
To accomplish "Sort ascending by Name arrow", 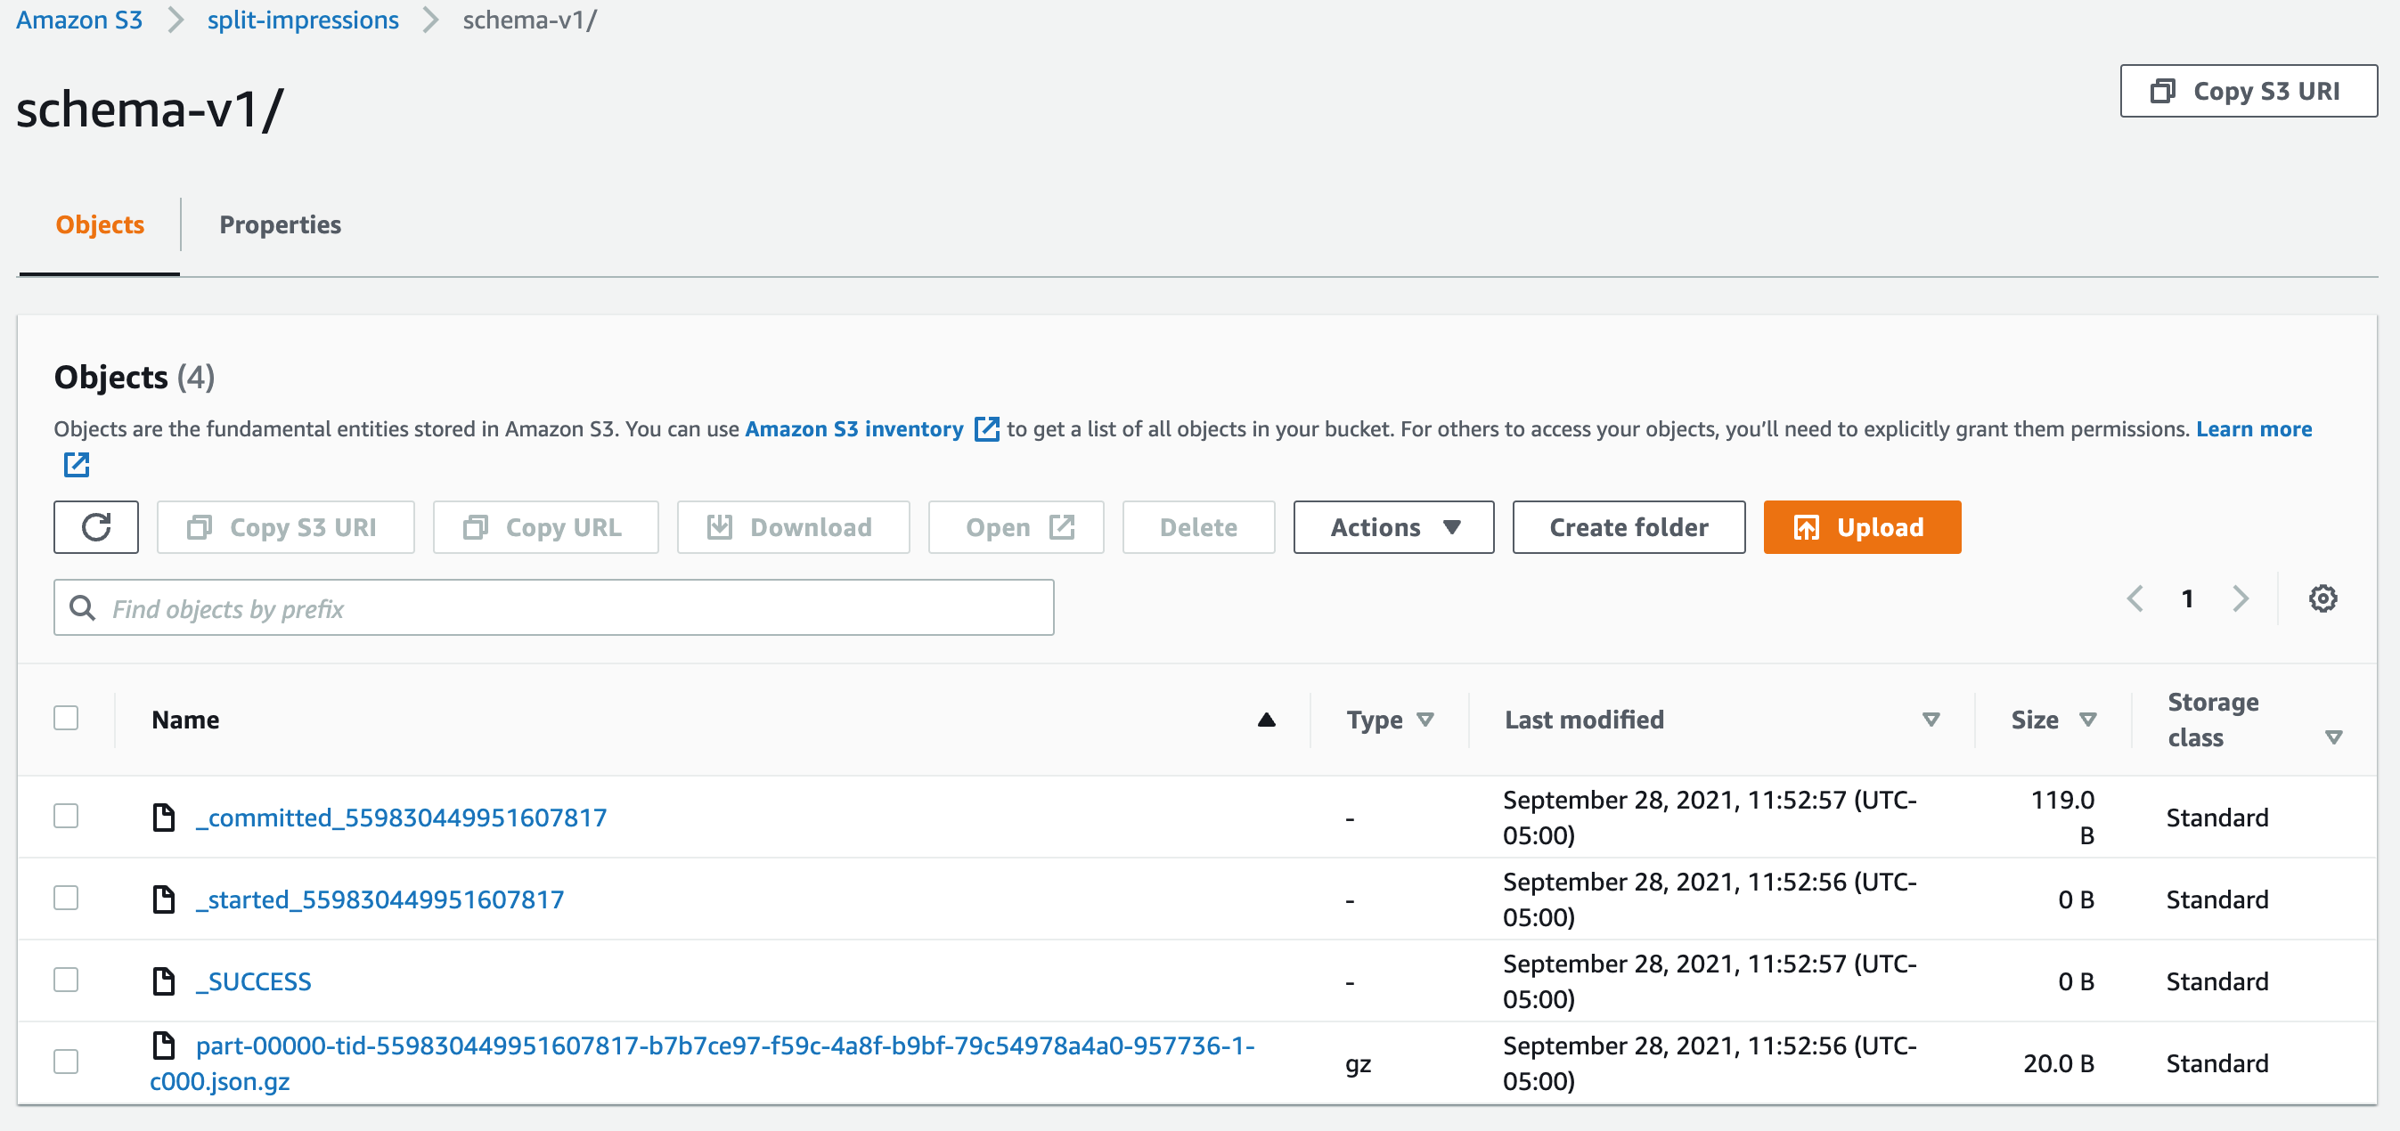I will point(1265,720).
